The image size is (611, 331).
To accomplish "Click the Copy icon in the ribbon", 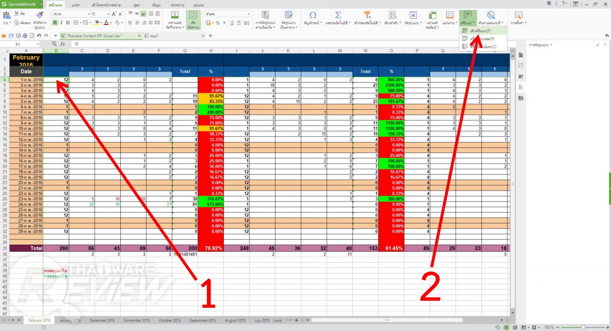I will tap(17, 23).
